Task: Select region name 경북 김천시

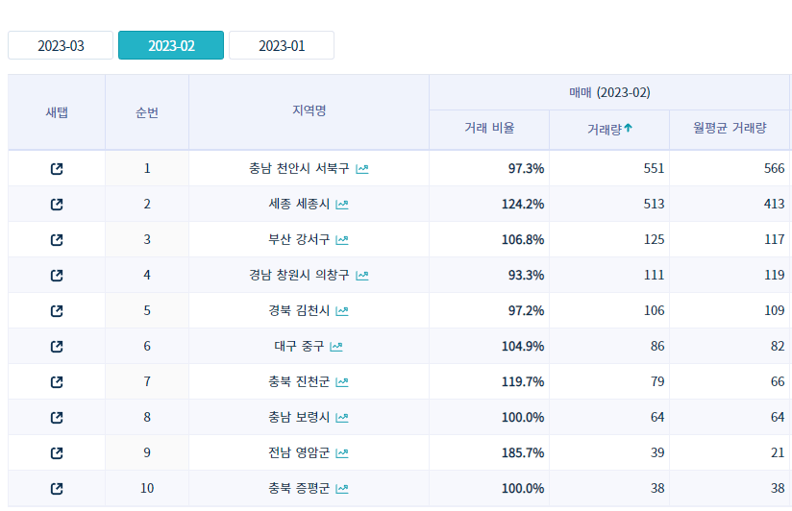Action: point(299,310)
